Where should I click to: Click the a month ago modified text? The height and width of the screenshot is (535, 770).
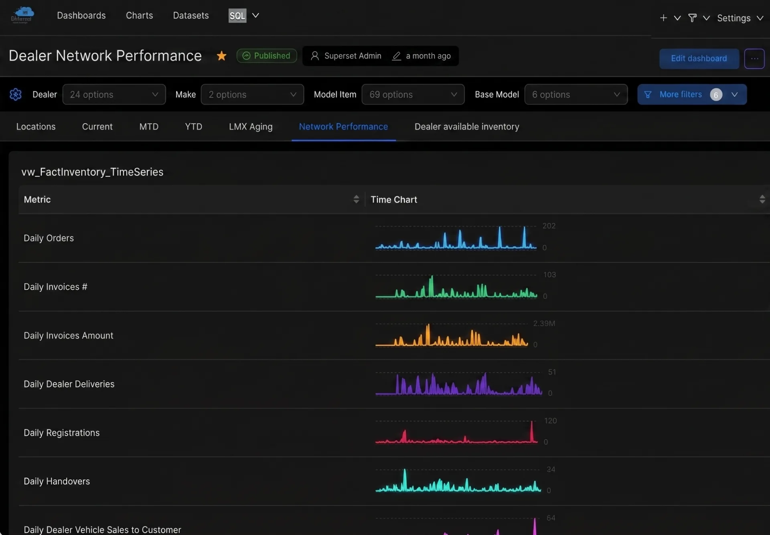click(428, 56)
